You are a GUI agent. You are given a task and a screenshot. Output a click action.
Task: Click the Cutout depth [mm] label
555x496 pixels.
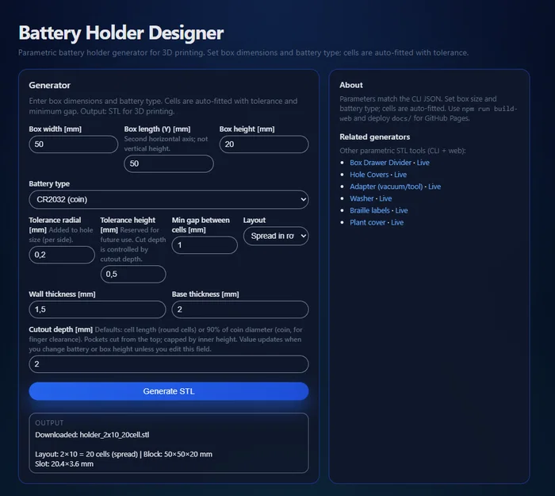point(61,329)
